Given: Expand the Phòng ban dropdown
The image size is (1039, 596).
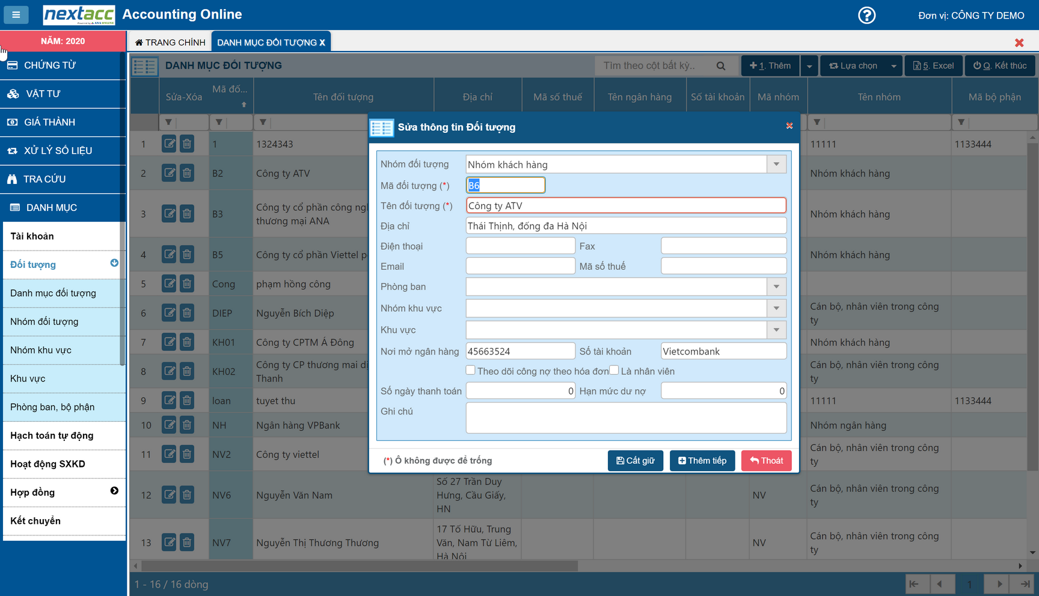Looking at the screenshot, I should click(776, 287).
